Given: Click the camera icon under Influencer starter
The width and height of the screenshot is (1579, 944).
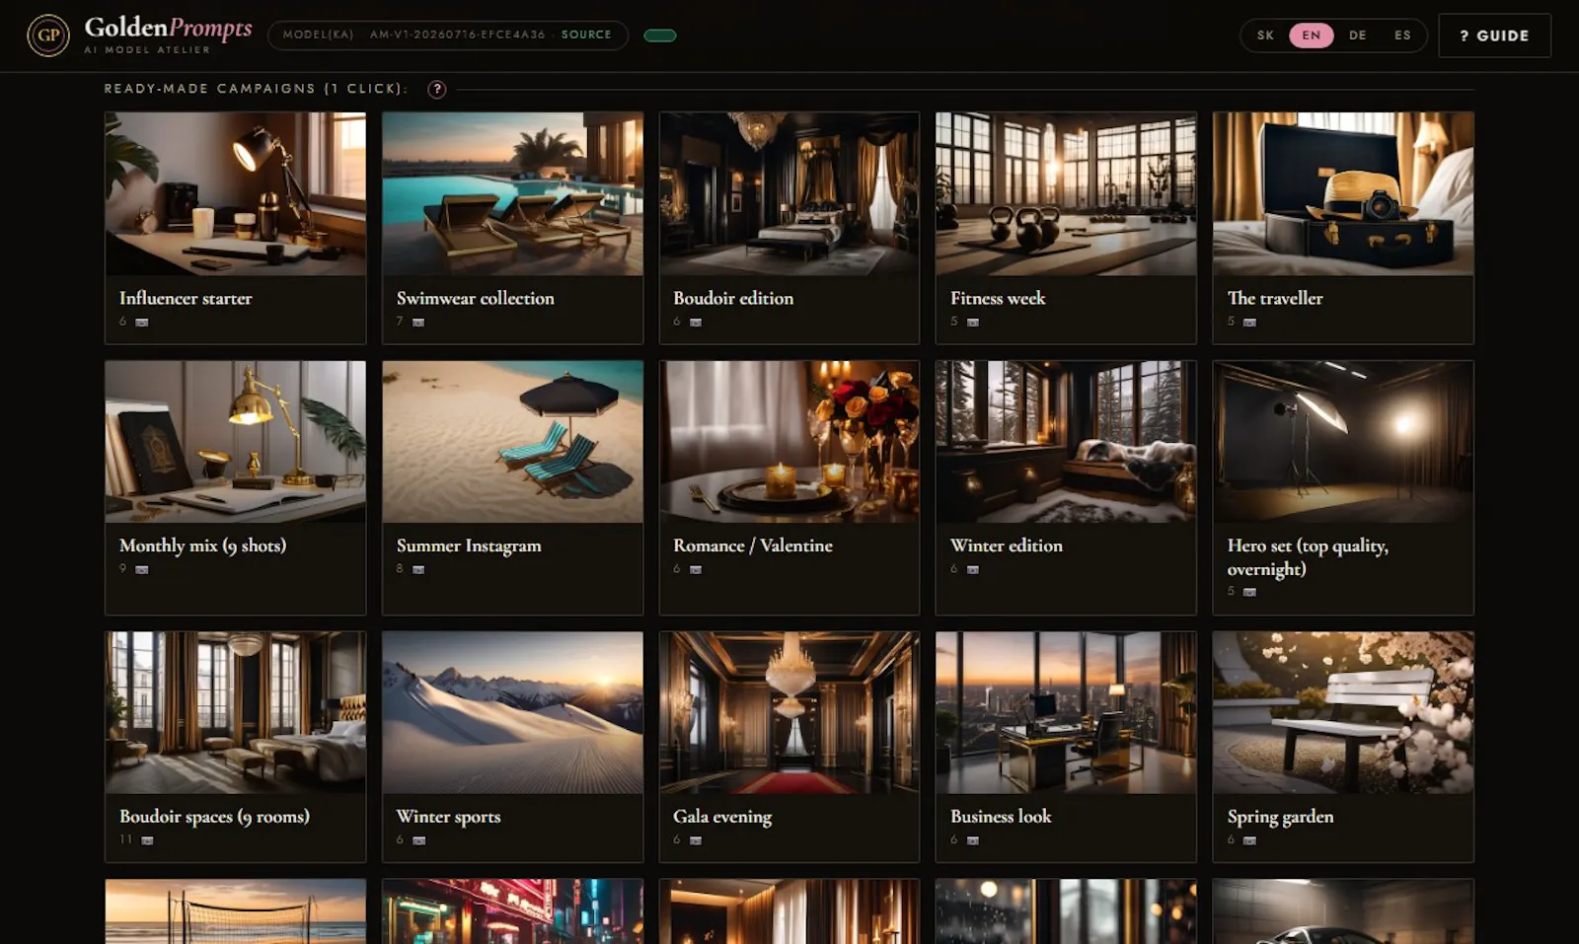Looking at the screenshot, I should click(142, 323).
